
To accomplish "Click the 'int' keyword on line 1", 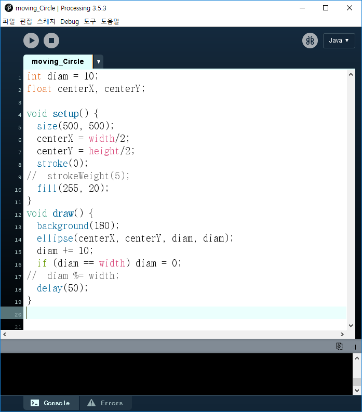I will [34, 76].
